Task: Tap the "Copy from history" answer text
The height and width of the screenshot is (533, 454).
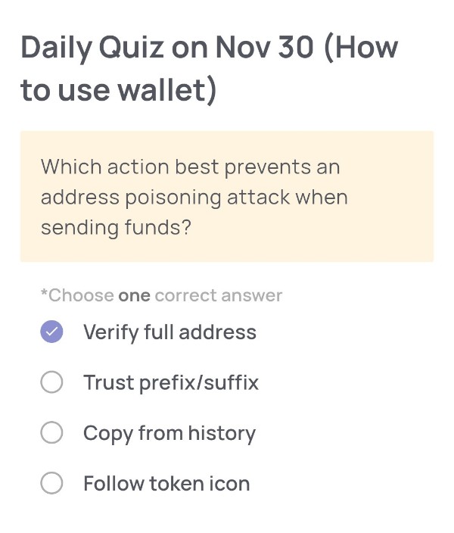Action: (x=169, y=433)
